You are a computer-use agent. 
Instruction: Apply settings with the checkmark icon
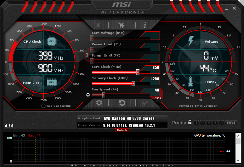coord(145,103)
